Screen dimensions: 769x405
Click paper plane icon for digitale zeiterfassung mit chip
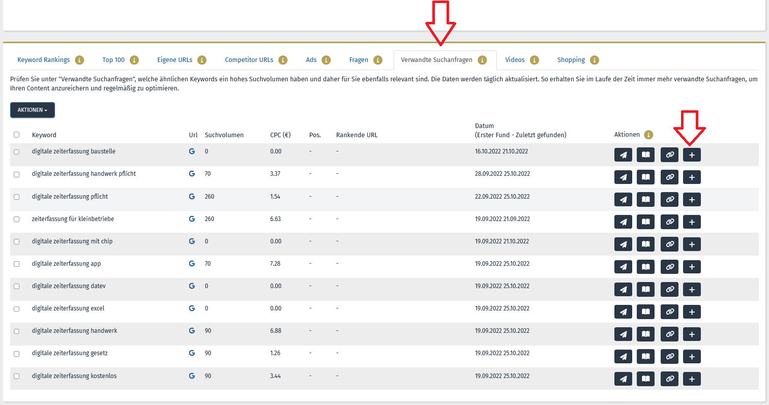(623, 244)
